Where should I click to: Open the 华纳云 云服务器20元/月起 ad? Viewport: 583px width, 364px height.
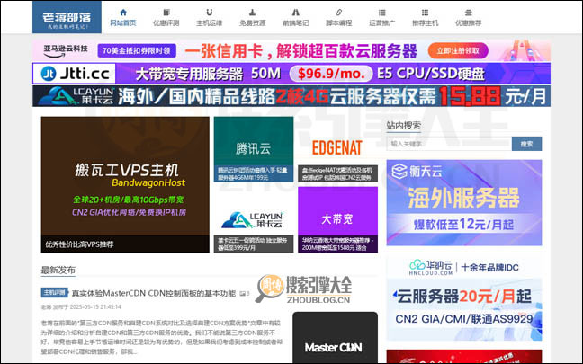point(464,298)
